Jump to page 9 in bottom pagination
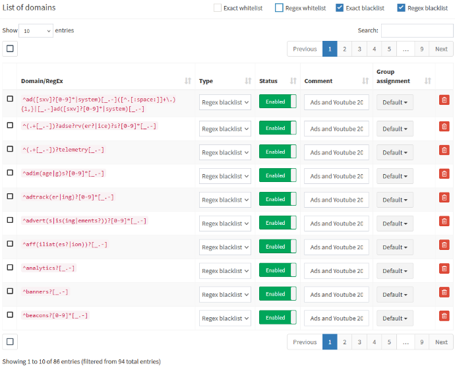This screenshot has height=366, width=455. (421, 342)
